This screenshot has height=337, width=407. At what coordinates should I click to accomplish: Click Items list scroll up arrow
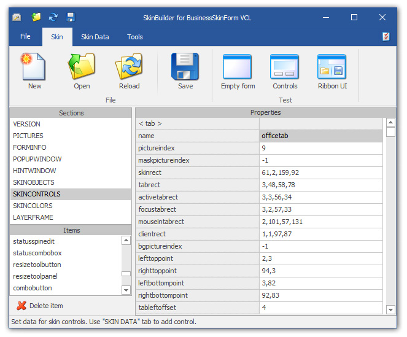click(126, 241)
